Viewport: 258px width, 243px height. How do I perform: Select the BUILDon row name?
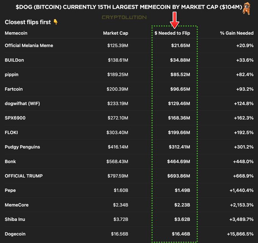click(x=14, y=60)
